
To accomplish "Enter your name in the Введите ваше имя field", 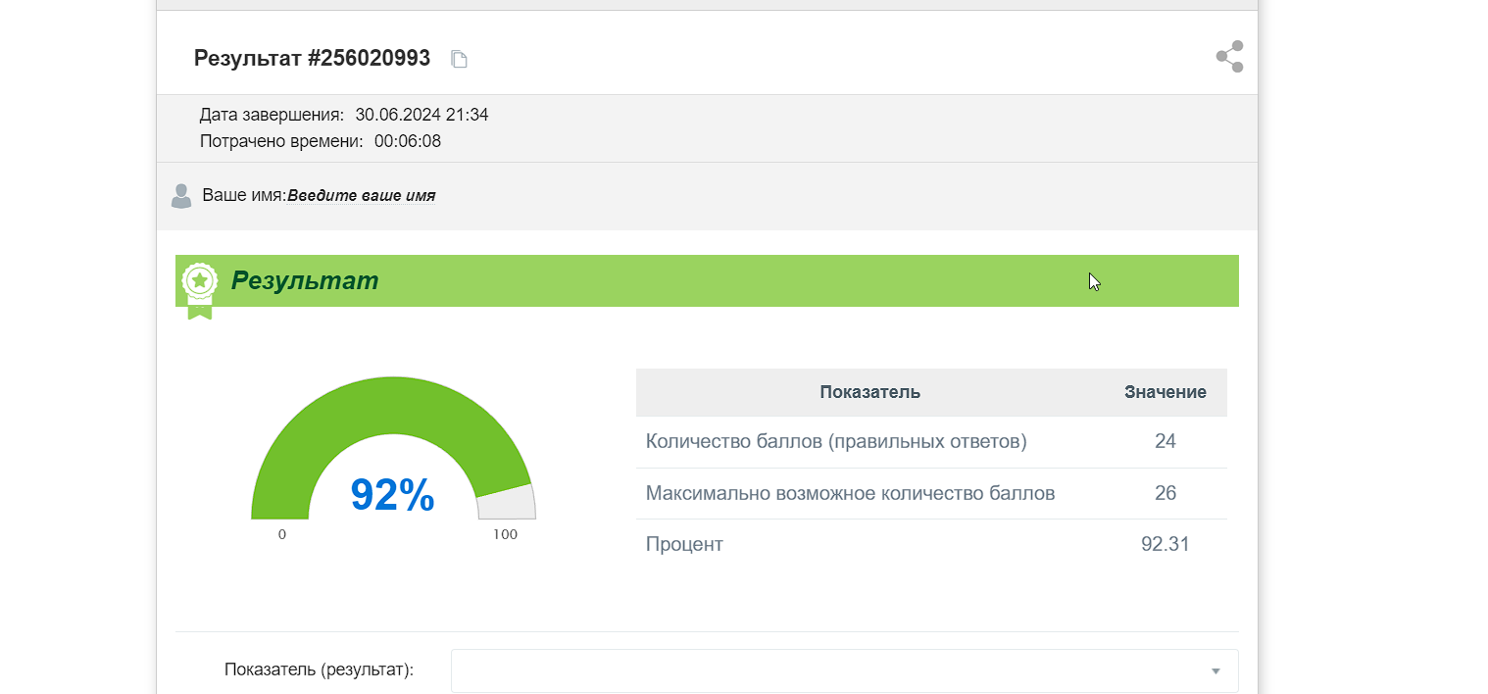I will point(362,196).
